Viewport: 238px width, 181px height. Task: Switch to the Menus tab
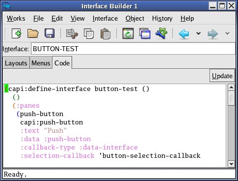point(41,63)
